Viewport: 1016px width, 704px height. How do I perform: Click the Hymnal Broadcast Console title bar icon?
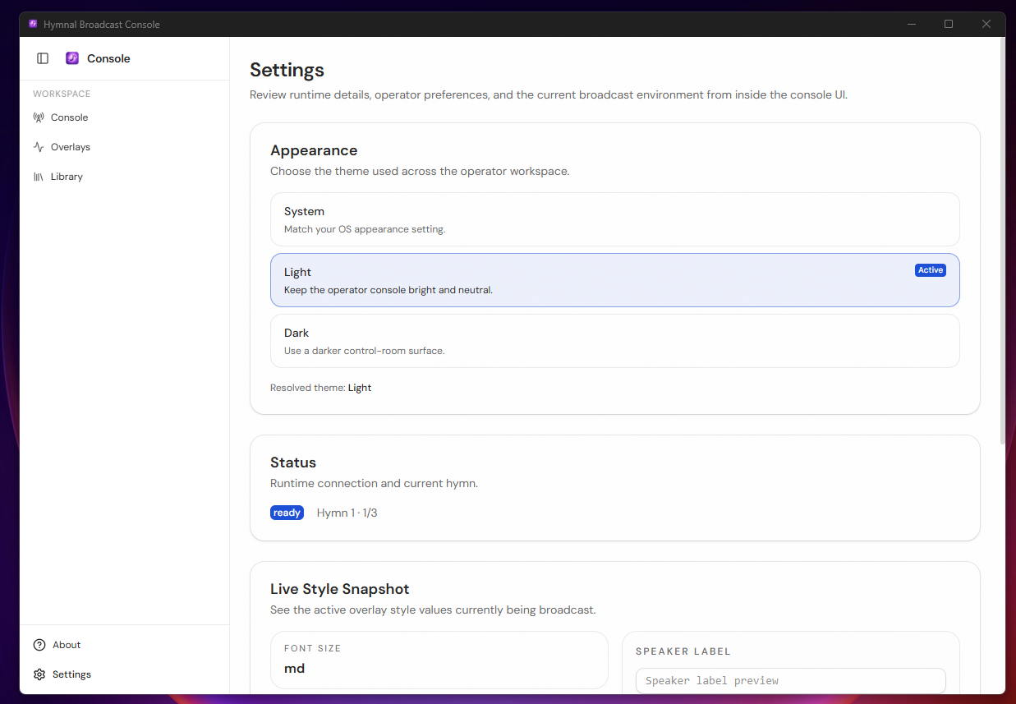(x=33, y=25)
